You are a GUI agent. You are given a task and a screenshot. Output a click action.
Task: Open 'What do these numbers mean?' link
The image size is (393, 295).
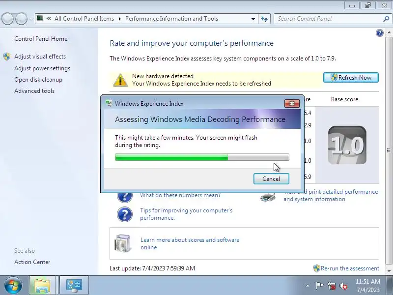pyautogui.click(x=180, y=195)
